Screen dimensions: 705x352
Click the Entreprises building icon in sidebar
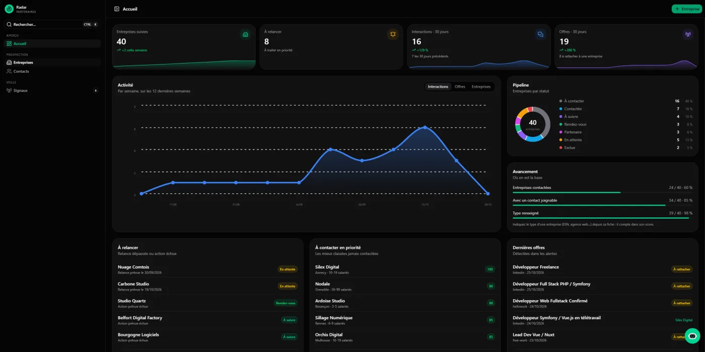coord(9,62)
